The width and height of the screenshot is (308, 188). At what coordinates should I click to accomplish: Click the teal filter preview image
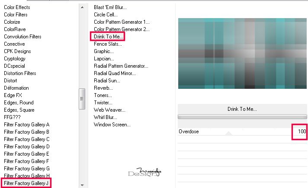point(242,53)
